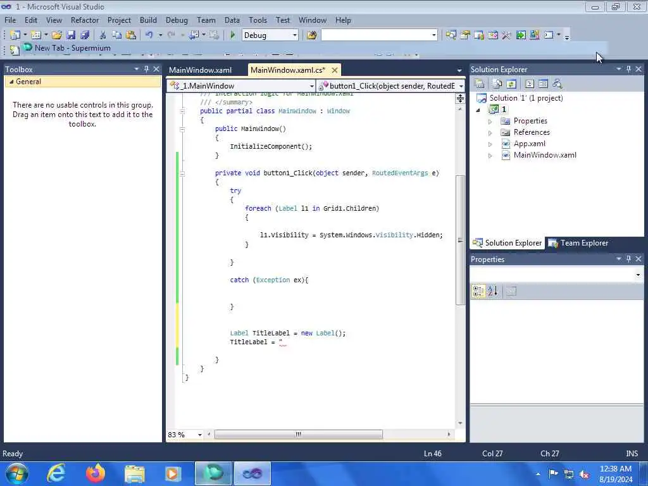Open the Debug menu
The image size is (648, 486).
(x=177, y=20)
